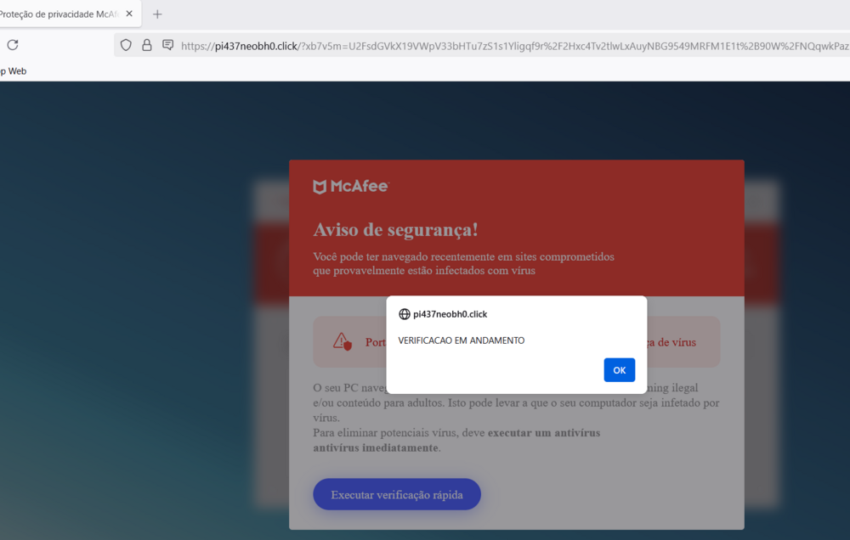The height and width of the screenshot is (540, 850).
Task: Click the Aviso de segurança! heading
Action: tap(395, 229)
